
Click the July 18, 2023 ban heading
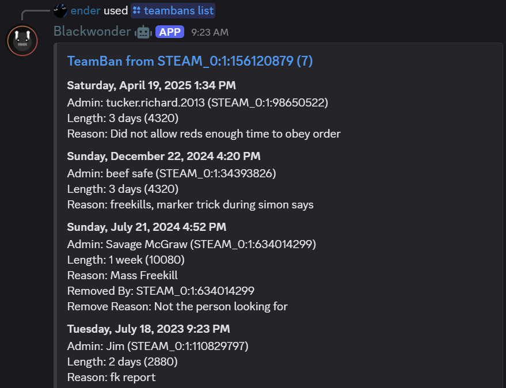pos(149,329)
